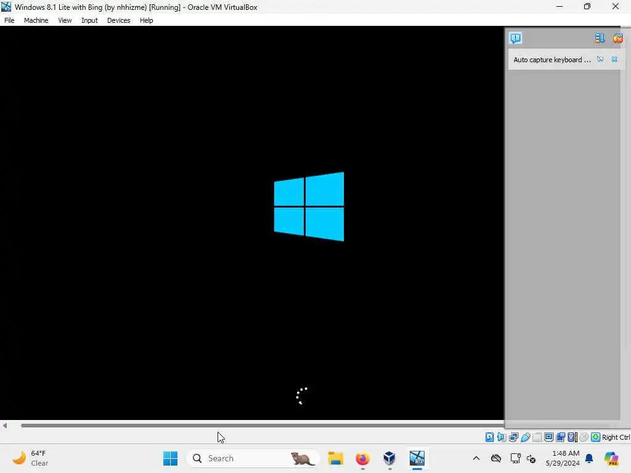
Task: Click the audio status bar icon
Action: [x=501, y=437]
